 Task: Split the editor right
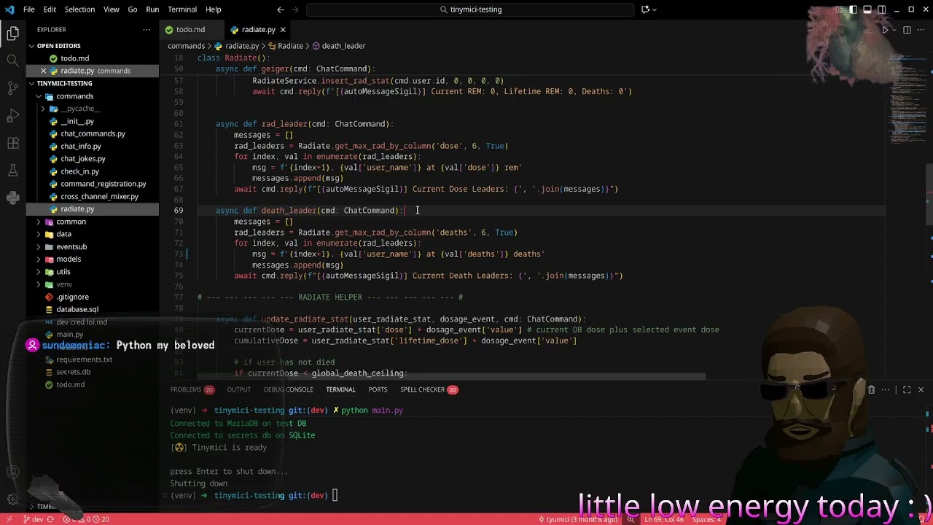click(907, 30)
